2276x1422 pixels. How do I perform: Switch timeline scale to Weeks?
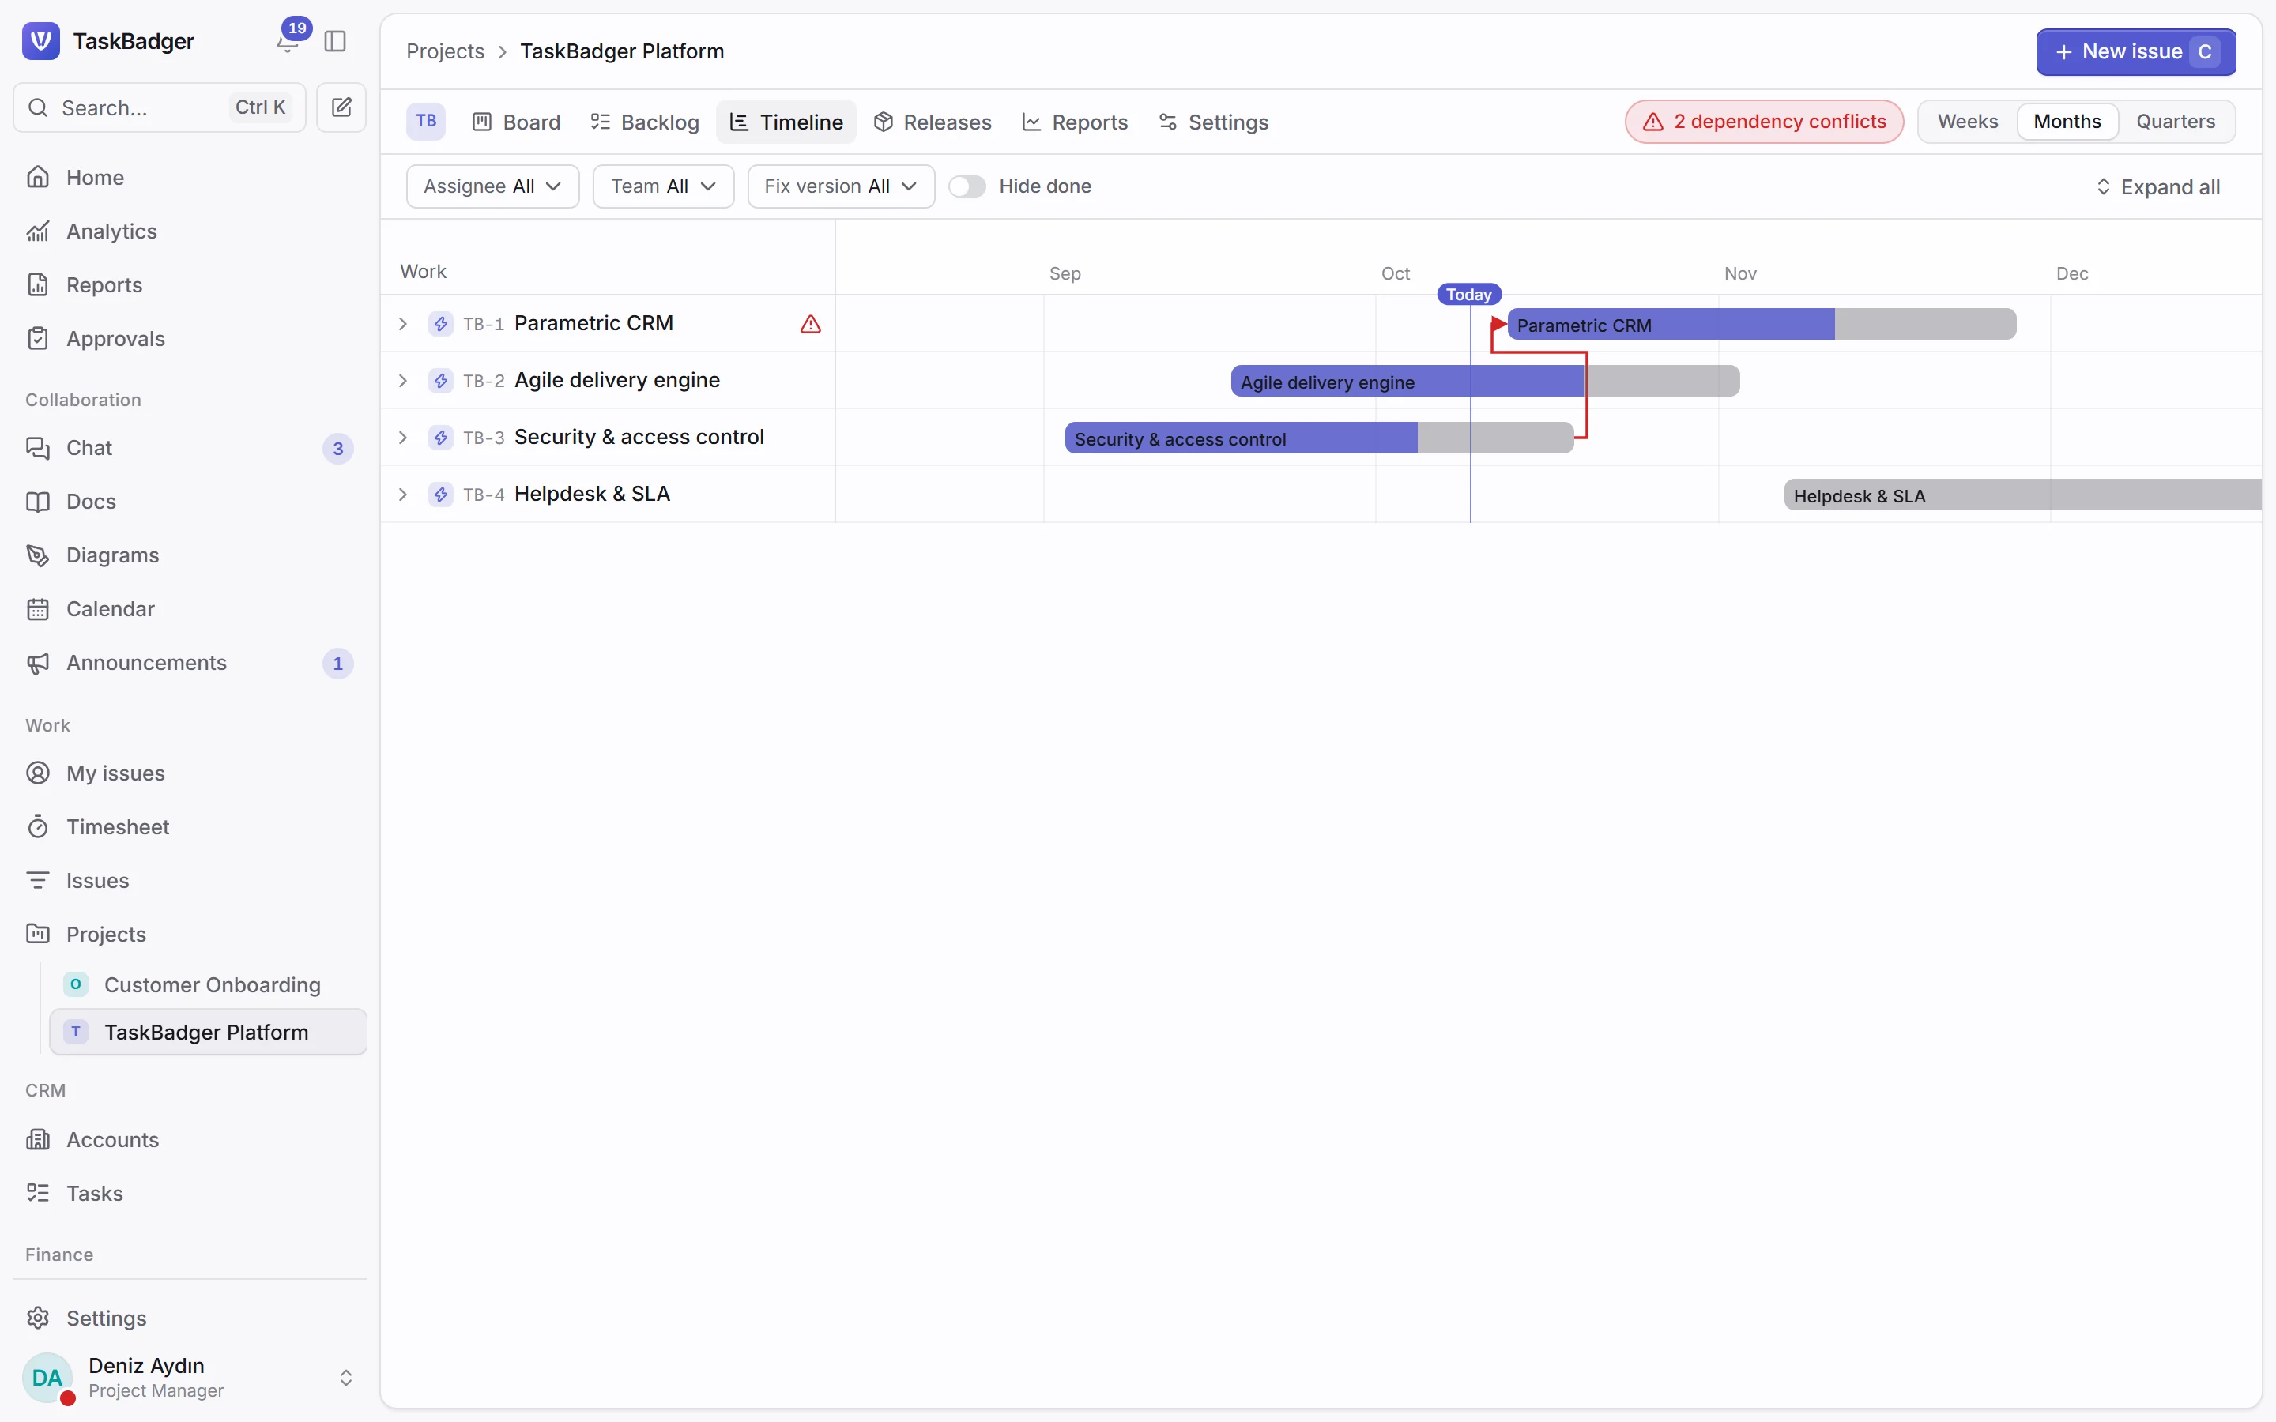pyautogui.click(x=1968, y=122)
